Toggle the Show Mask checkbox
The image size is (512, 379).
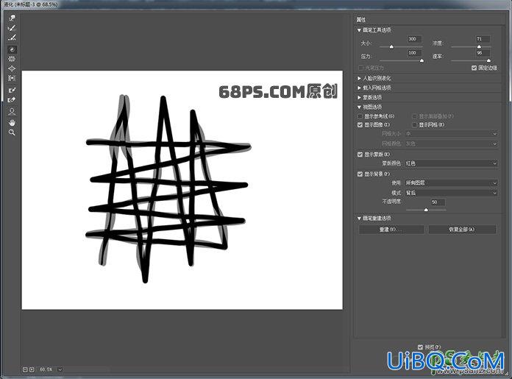click(360, 155)
